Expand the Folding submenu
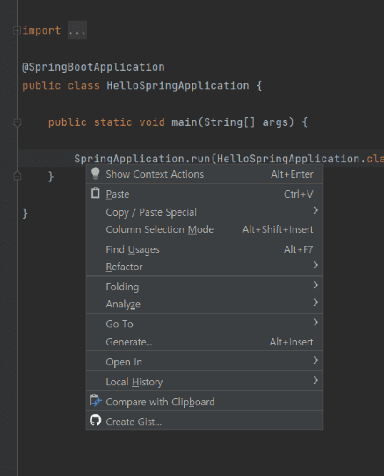 click(205, 287)
